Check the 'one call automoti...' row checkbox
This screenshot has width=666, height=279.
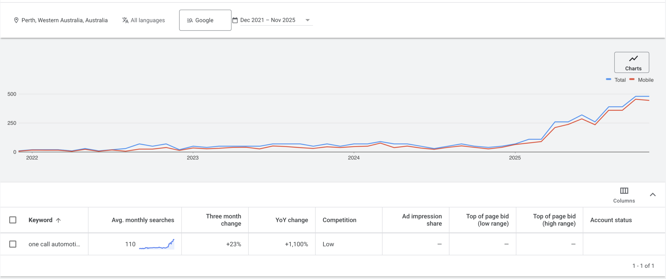coord(13,244)
